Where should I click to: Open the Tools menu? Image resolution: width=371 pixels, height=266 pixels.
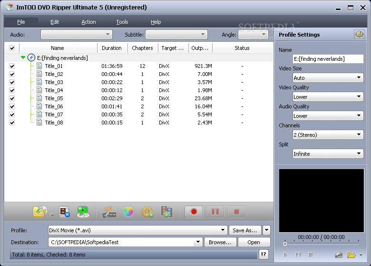[122, 22]
